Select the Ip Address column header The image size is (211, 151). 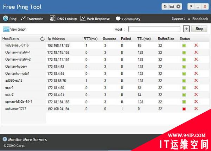[x=56, y=38]
